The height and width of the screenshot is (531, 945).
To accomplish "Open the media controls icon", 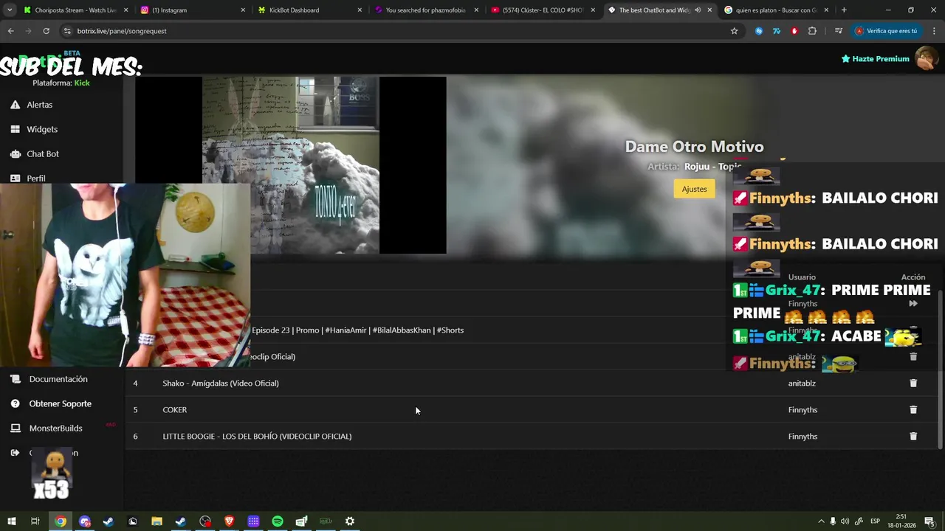I will 838,31.
